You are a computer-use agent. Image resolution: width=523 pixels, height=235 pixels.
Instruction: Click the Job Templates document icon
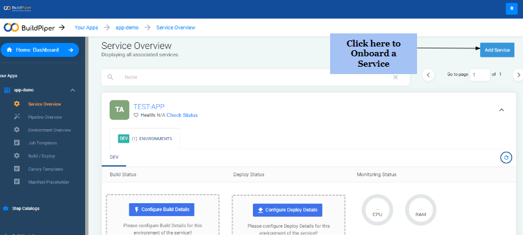(x=17, y=143)
